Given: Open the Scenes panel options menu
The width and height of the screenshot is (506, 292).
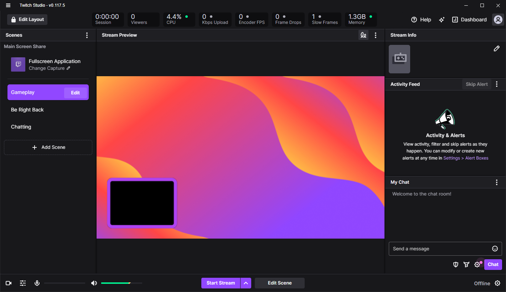Looking at the screenshot, I should click(87, 35).
